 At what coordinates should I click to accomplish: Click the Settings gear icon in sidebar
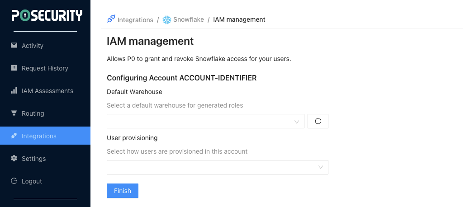coord(14,158)
